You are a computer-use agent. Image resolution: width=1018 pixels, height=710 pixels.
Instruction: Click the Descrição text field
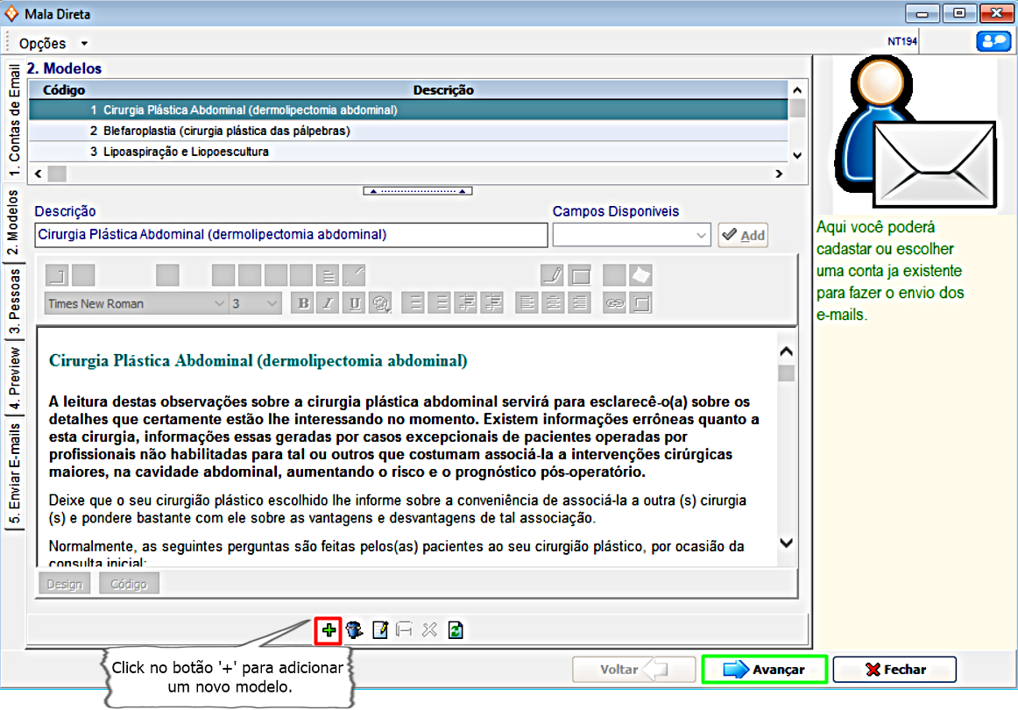pos(291,235)
